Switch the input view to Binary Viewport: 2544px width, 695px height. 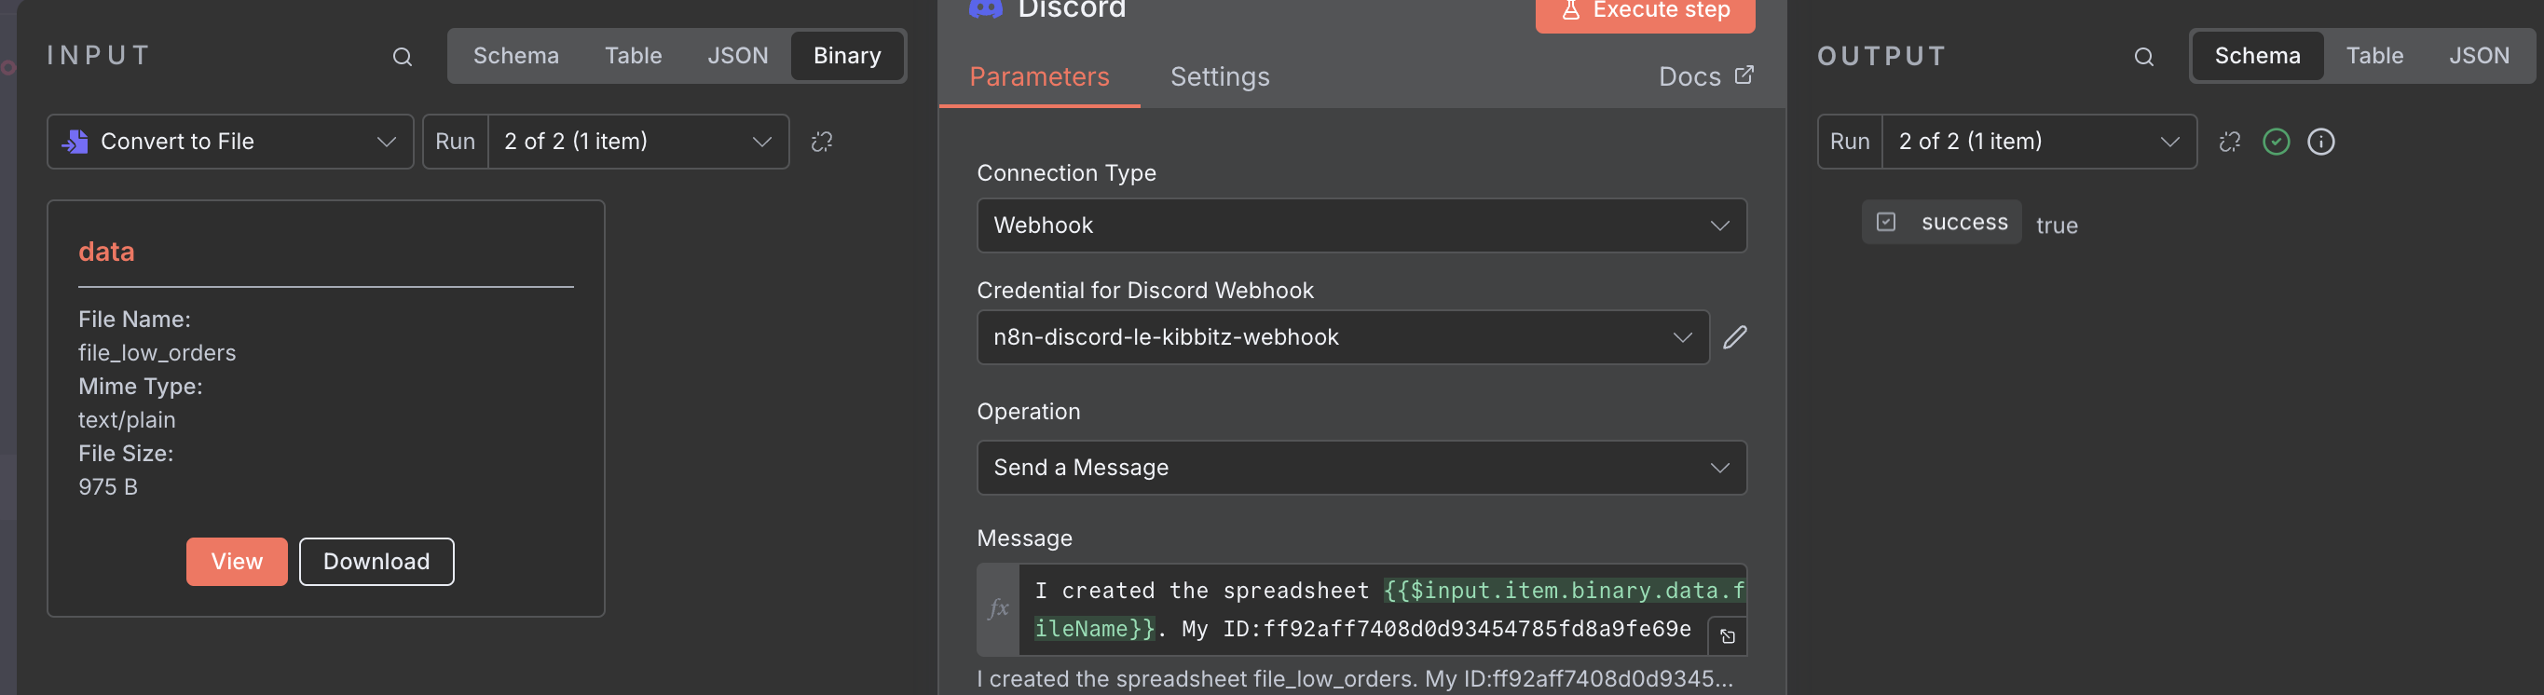coord(846,56)
